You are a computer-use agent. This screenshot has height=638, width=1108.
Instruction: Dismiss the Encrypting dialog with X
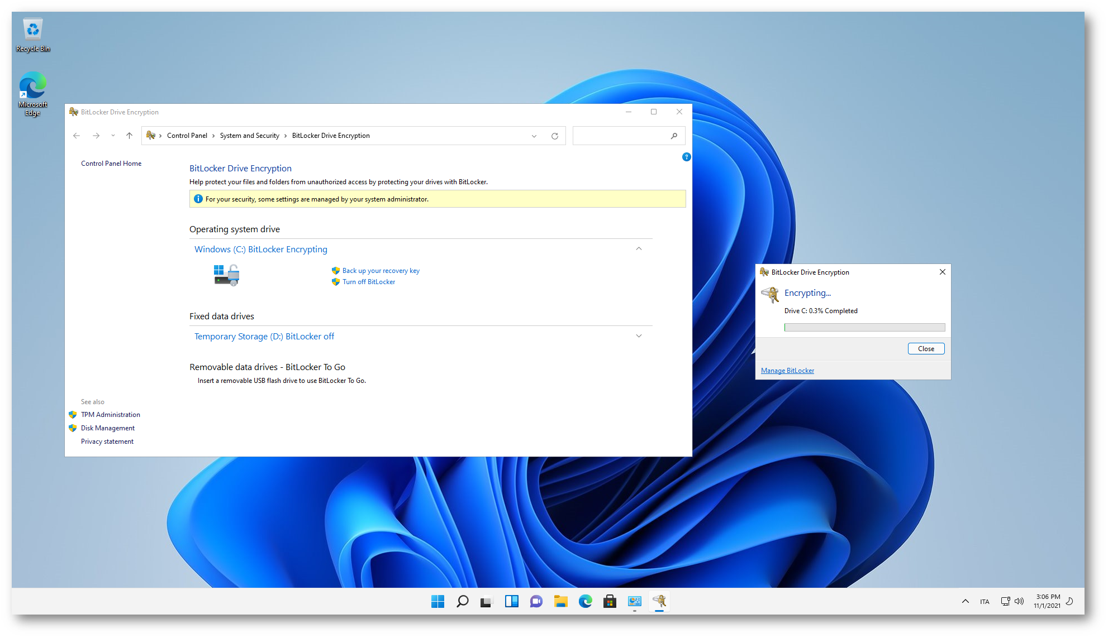943,272
